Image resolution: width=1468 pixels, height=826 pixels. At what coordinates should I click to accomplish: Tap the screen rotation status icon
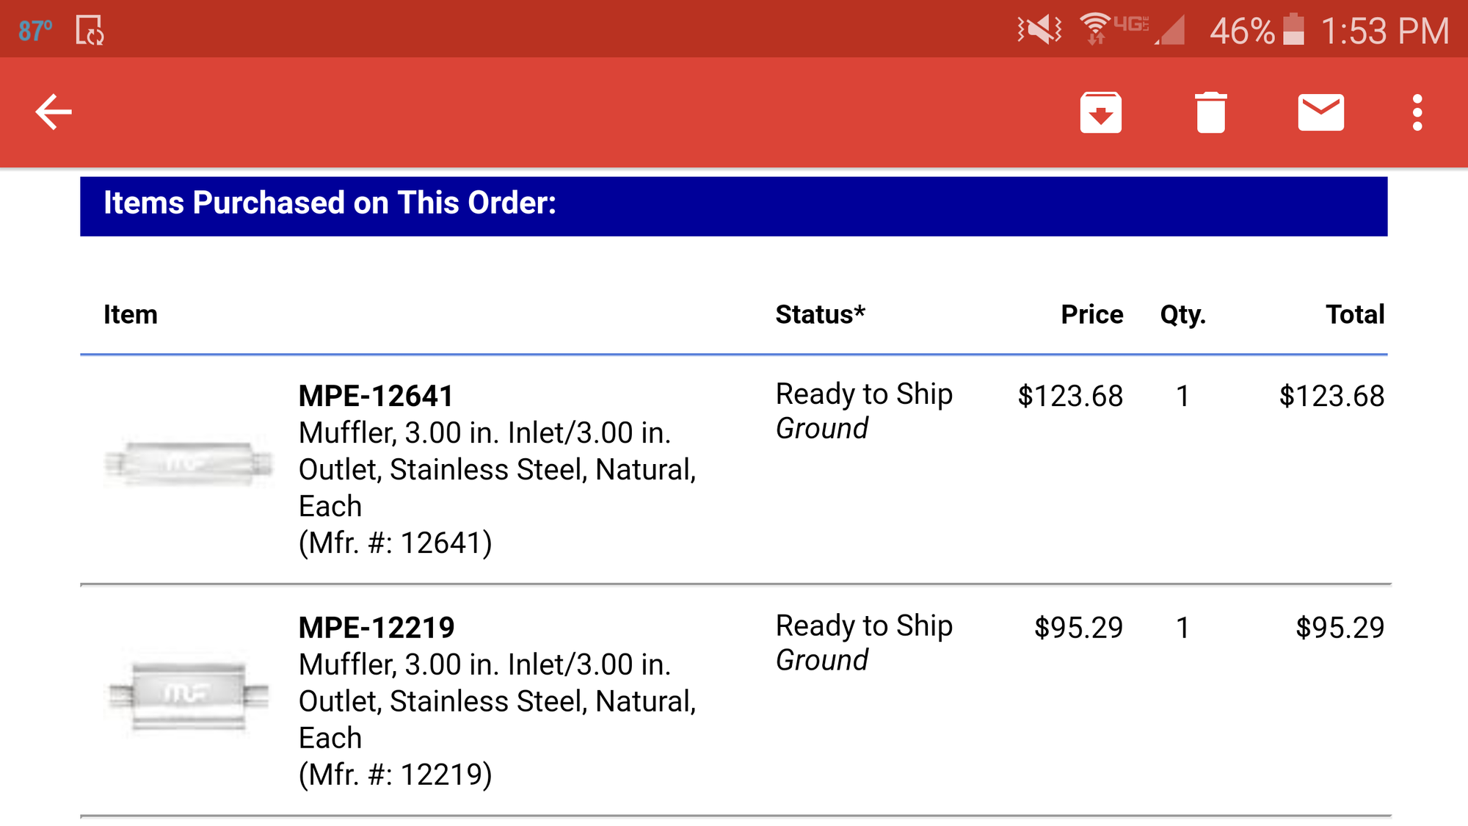click(x=90, y=31)
